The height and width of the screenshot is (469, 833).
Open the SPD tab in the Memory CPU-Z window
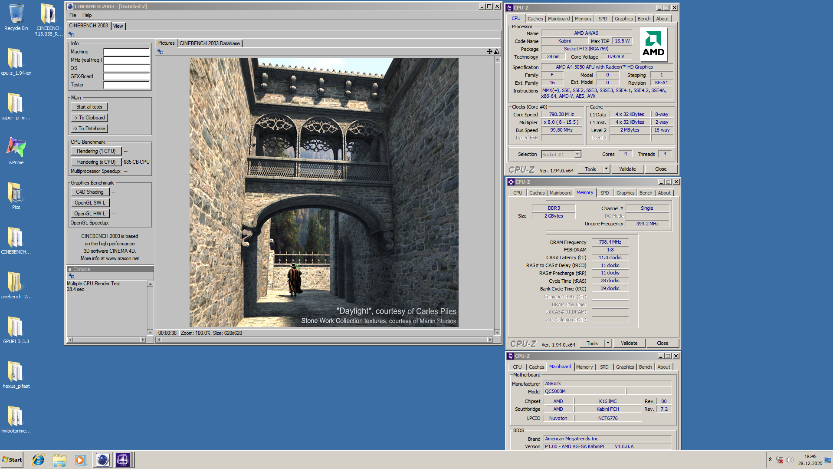(x=605, y=193)
